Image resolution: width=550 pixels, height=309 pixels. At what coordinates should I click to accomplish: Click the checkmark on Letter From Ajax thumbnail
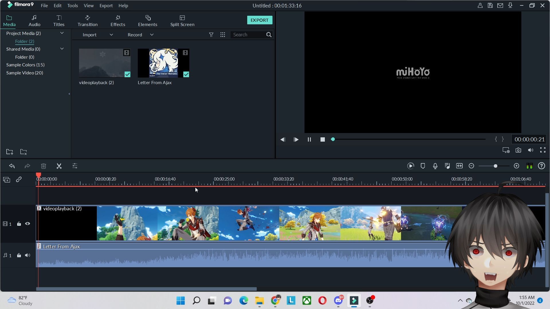(x=186, y=74)
